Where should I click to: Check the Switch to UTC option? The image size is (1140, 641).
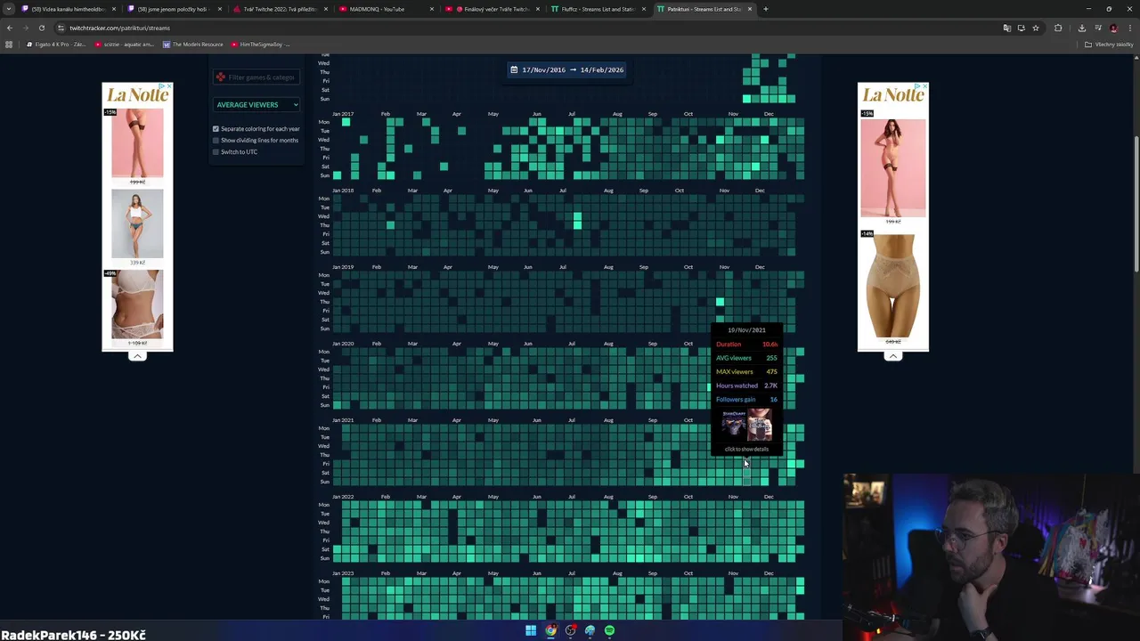(x=216, y=152)
